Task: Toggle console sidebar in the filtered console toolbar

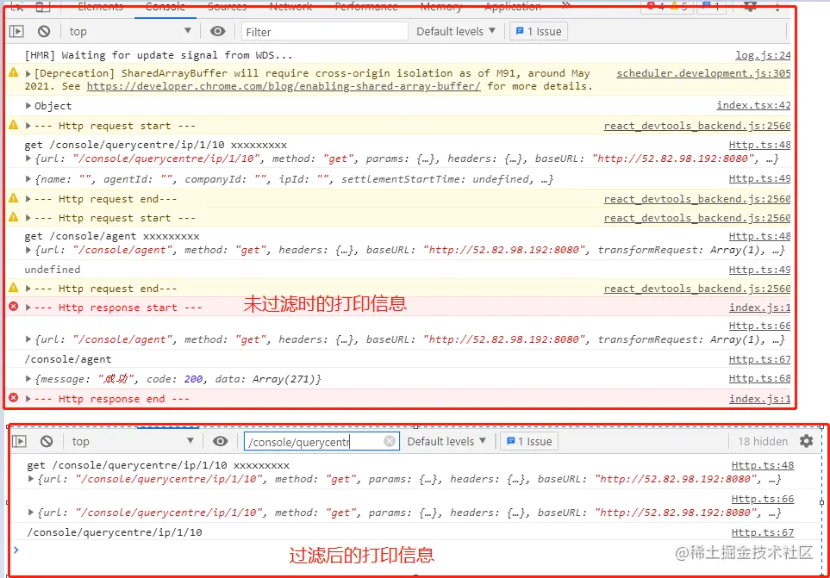Action: 20,442
